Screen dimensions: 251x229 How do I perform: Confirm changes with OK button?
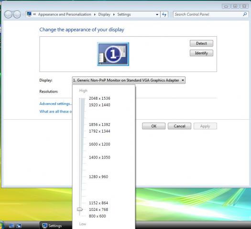tap(153, 126)
